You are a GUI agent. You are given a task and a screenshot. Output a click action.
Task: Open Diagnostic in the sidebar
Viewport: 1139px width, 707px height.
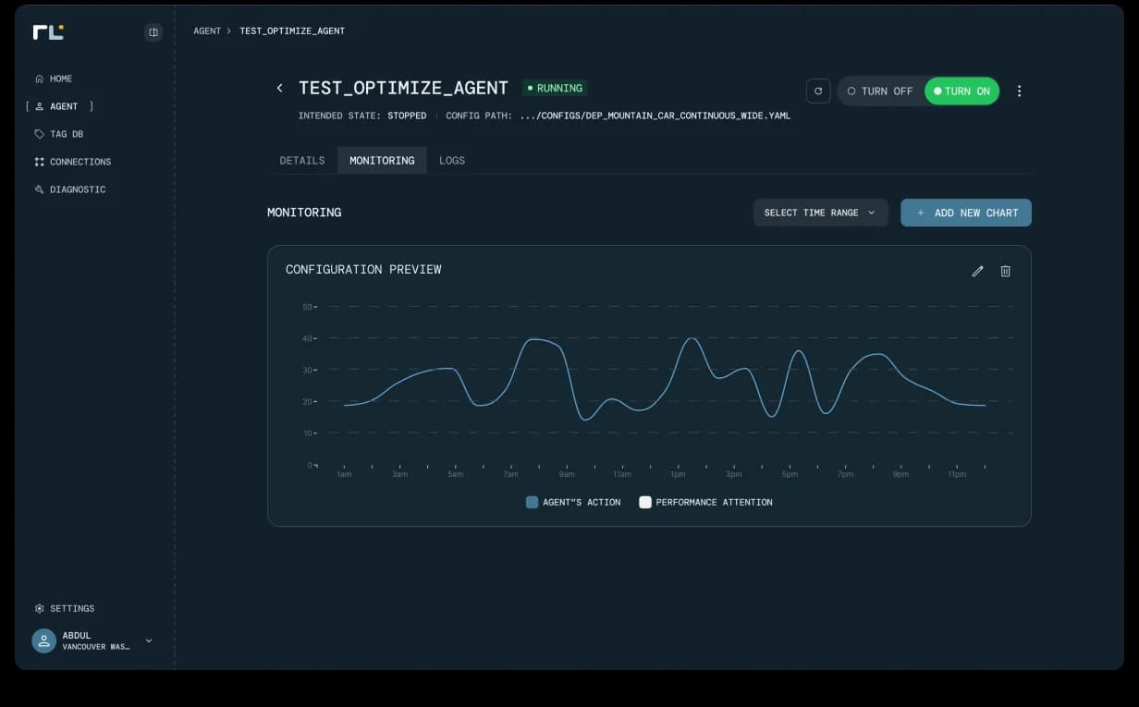pyautogui.click(x=70, y=189)
